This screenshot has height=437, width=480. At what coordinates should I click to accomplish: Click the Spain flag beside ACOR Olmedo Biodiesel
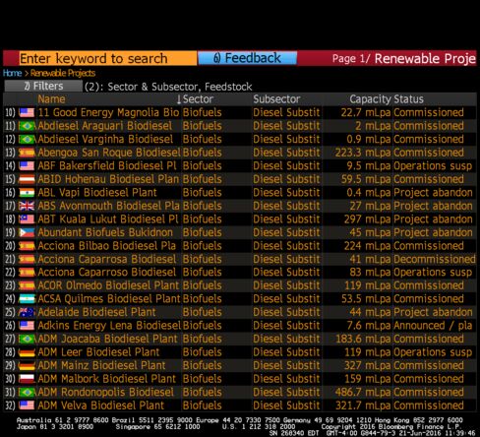27,285
